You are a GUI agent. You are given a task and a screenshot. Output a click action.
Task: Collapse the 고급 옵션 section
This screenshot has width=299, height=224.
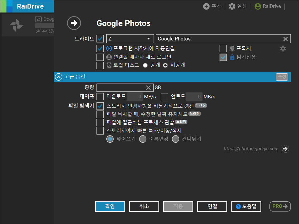tap(59, 77)
